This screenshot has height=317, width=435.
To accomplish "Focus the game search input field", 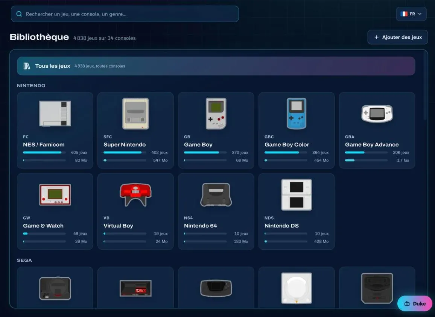I will (125, 14).
